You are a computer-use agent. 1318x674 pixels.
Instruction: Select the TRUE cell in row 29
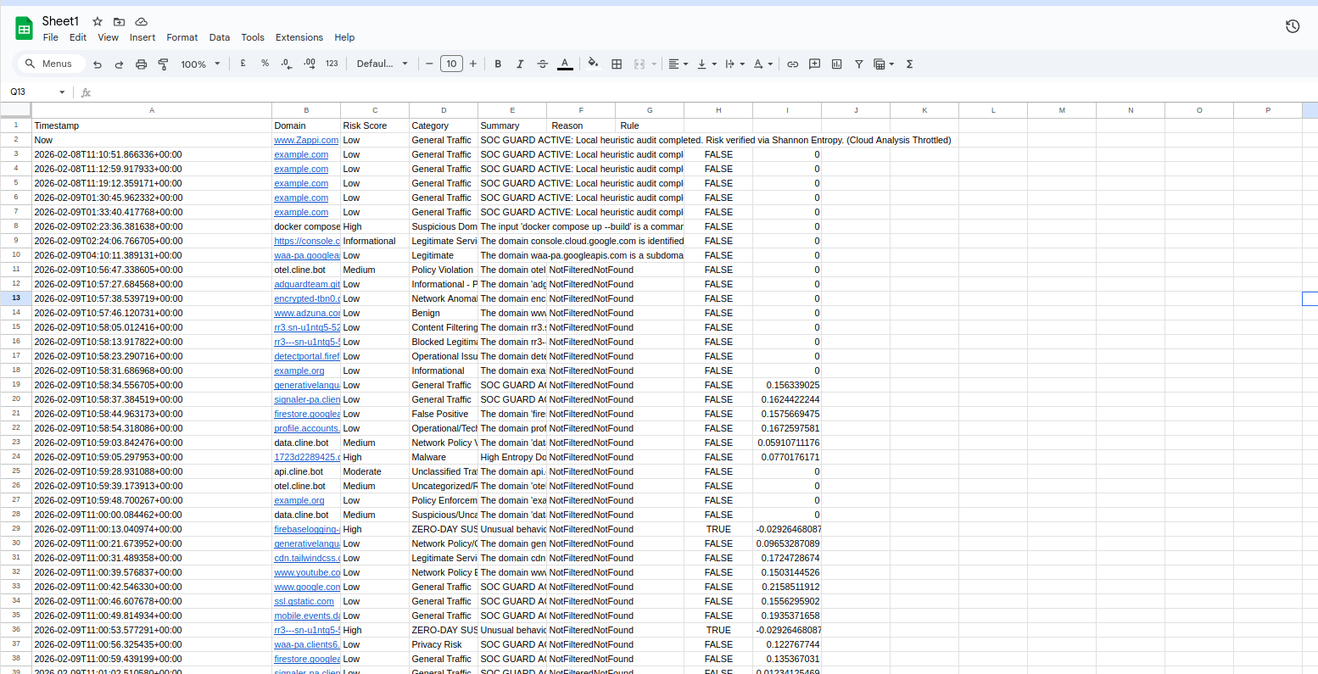click(x=718, y=529)
